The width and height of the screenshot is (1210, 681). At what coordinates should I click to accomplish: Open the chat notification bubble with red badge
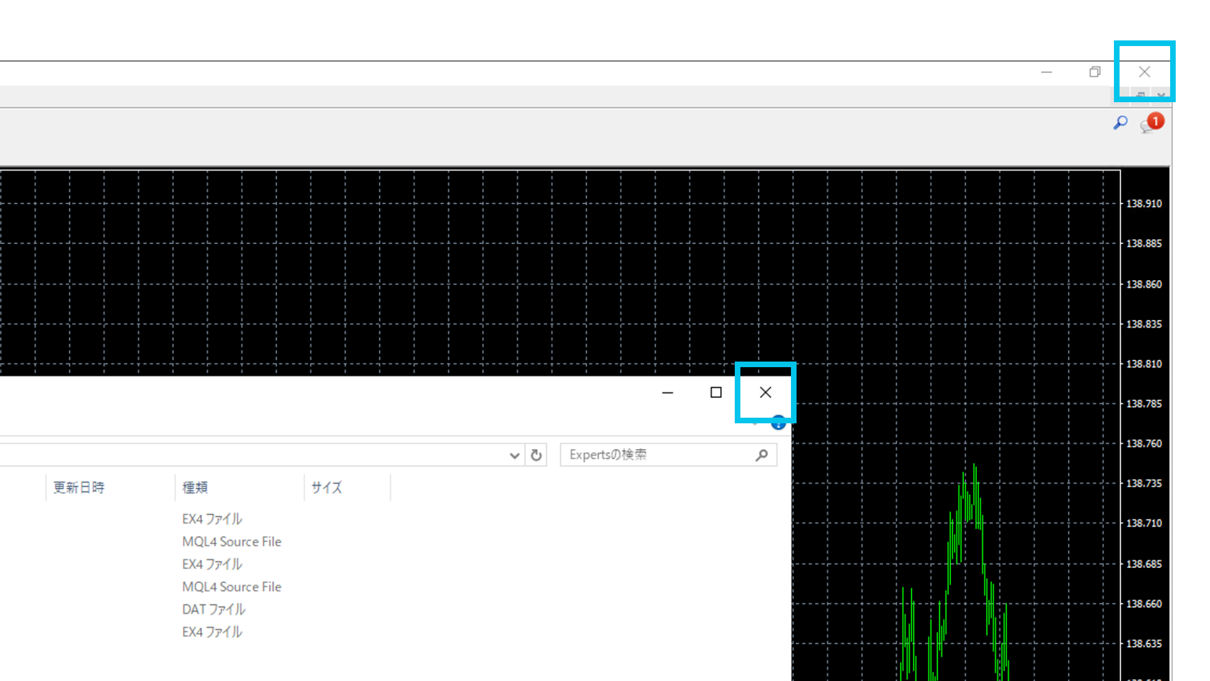1151,123
